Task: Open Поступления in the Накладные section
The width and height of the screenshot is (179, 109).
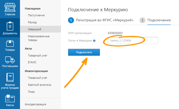Action: (x=36, y=15)
